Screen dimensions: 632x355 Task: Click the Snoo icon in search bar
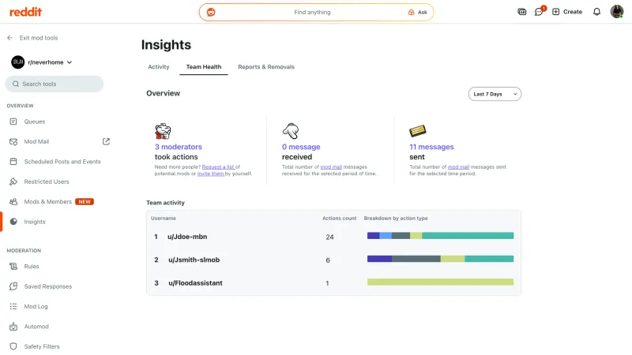(211, 12)
